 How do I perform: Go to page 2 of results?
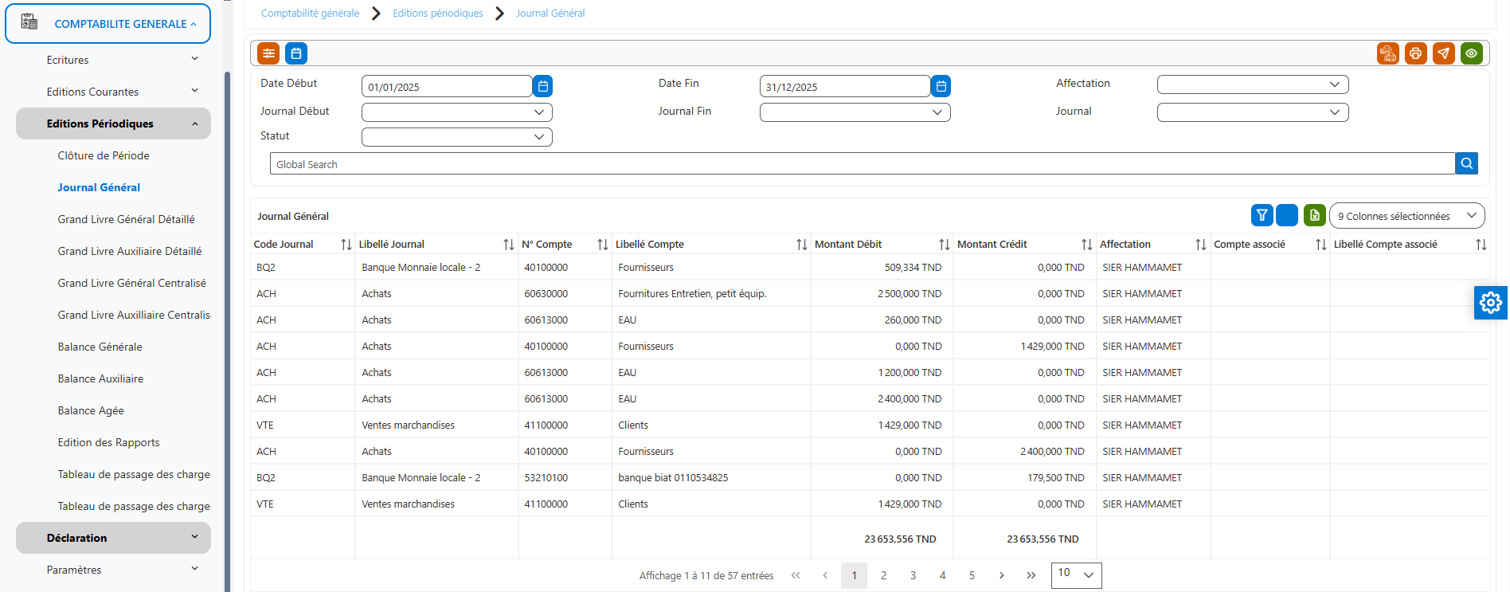pyautogui.click(x=884, y=575)
